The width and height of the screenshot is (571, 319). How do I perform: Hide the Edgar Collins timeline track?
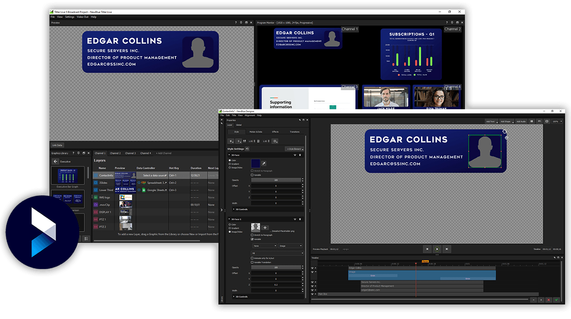click(312, 268)
